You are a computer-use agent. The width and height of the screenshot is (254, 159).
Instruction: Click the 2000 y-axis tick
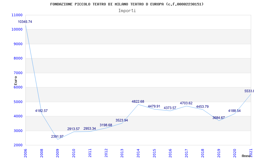click(17, 145)
